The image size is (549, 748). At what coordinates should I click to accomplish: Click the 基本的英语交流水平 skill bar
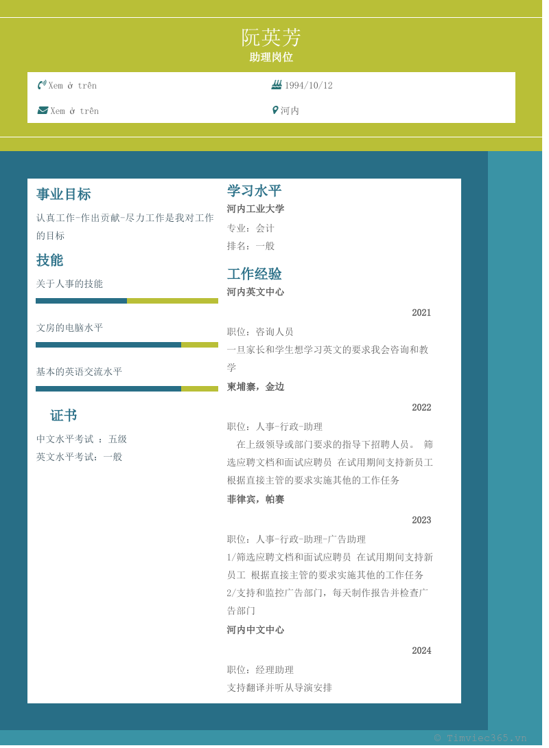(127, 389)
